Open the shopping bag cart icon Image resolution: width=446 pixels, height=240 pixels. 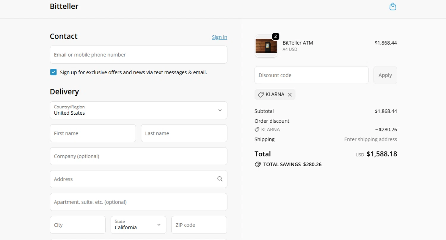coord(393,7)
